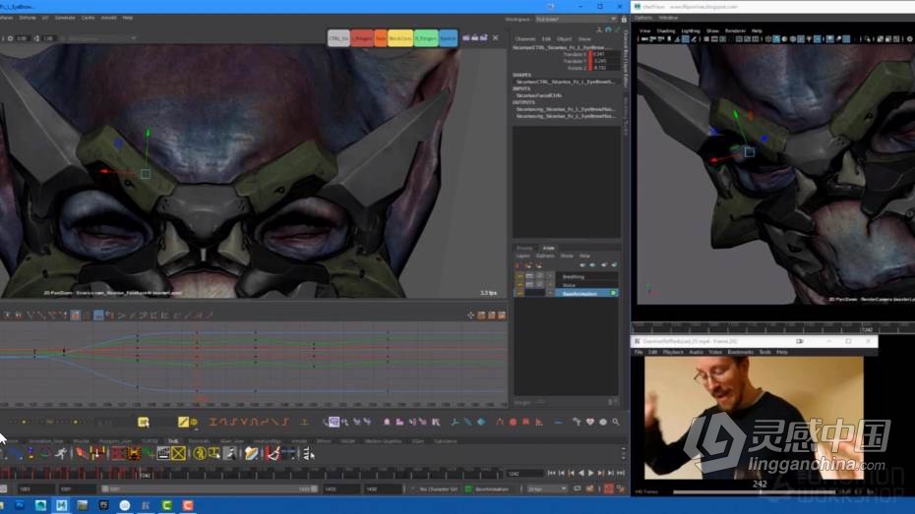
Task: Click go to start of playback range
Action: pos(551,473)
